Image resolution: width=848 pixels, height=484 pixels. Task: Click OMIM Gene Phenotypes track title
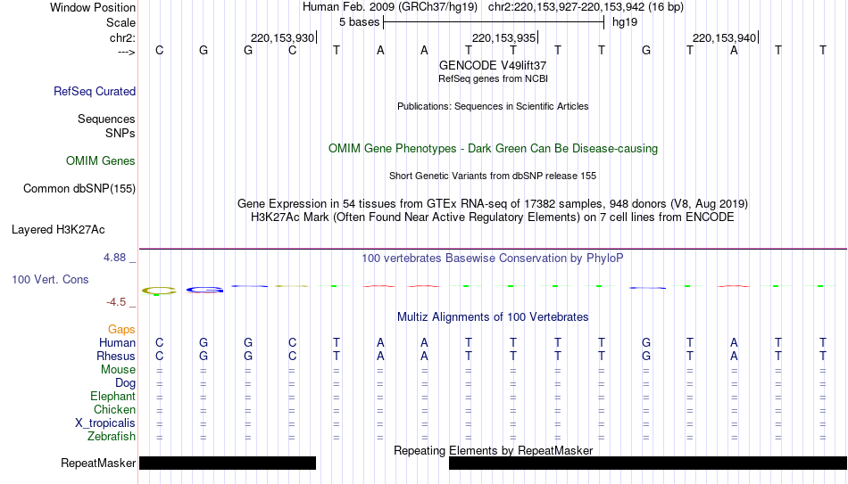493,149
